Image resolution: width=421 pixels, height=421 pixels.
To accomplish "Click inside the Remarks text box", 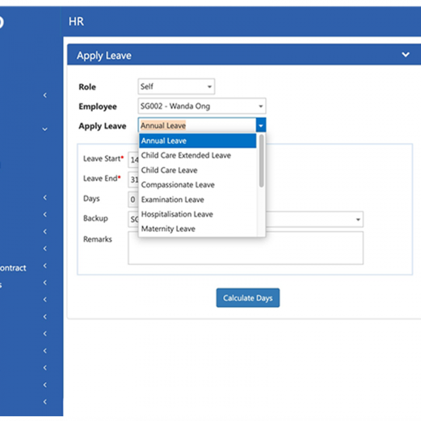I will point(245,248).
